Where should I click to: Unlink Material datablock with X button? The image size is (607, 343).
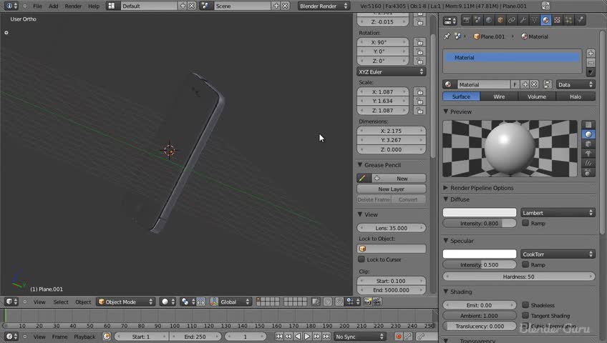[x=534, y=84]
